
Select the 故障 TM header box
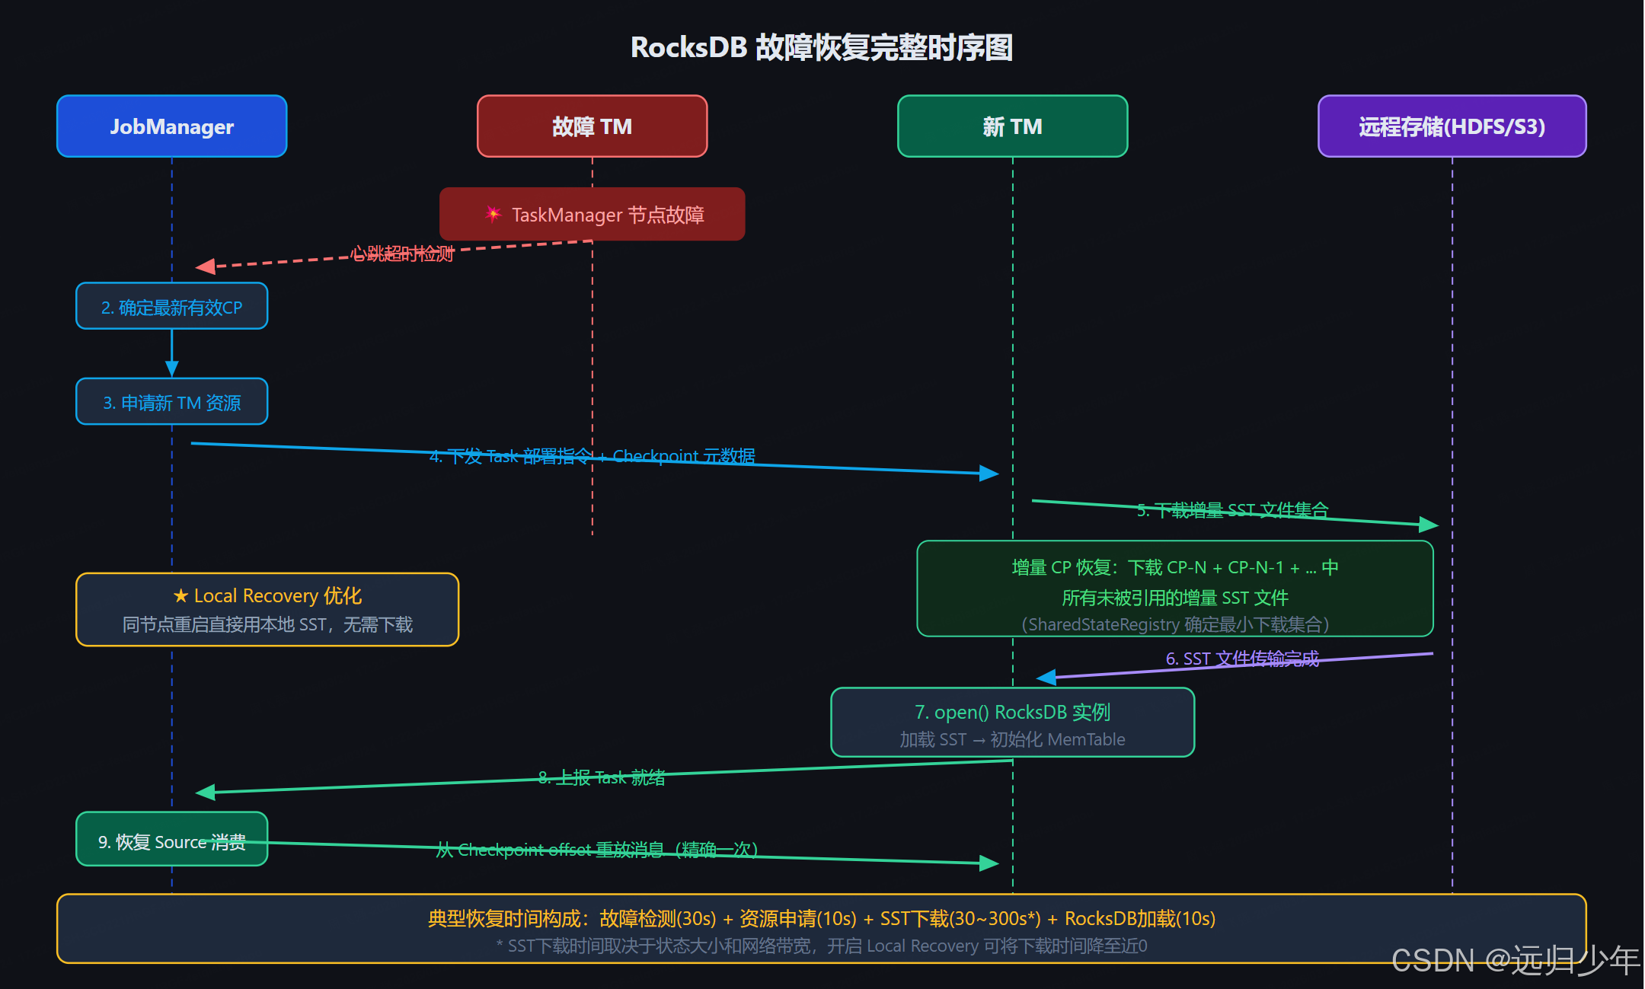tap(592, 126)
